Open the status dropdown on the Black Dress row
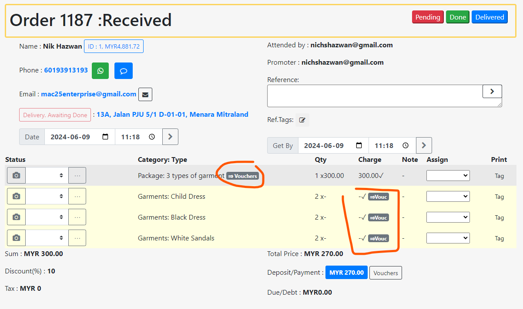523x309 pixels. click(46, 217)
